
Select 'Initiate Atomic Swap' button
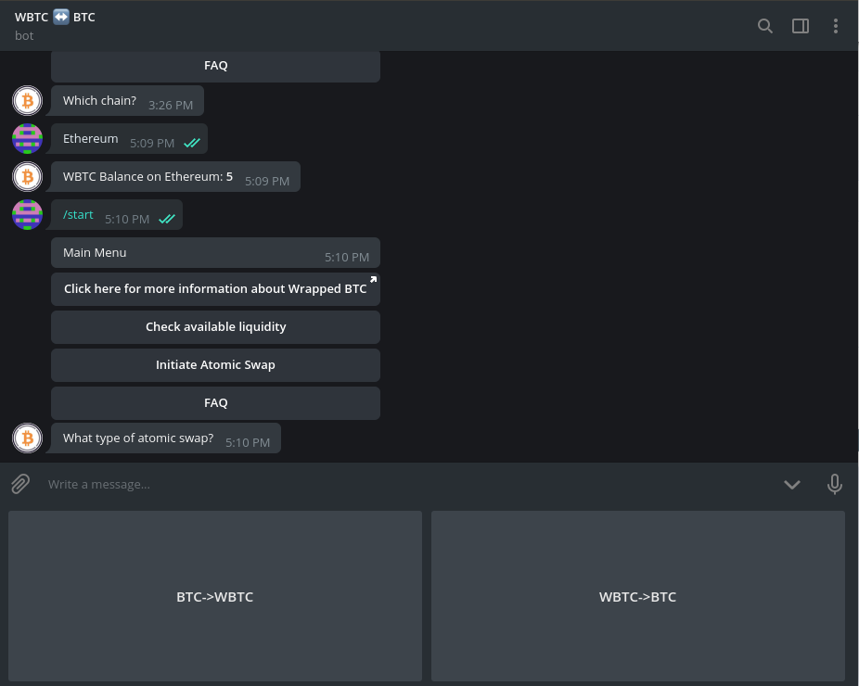coord(215,365)
